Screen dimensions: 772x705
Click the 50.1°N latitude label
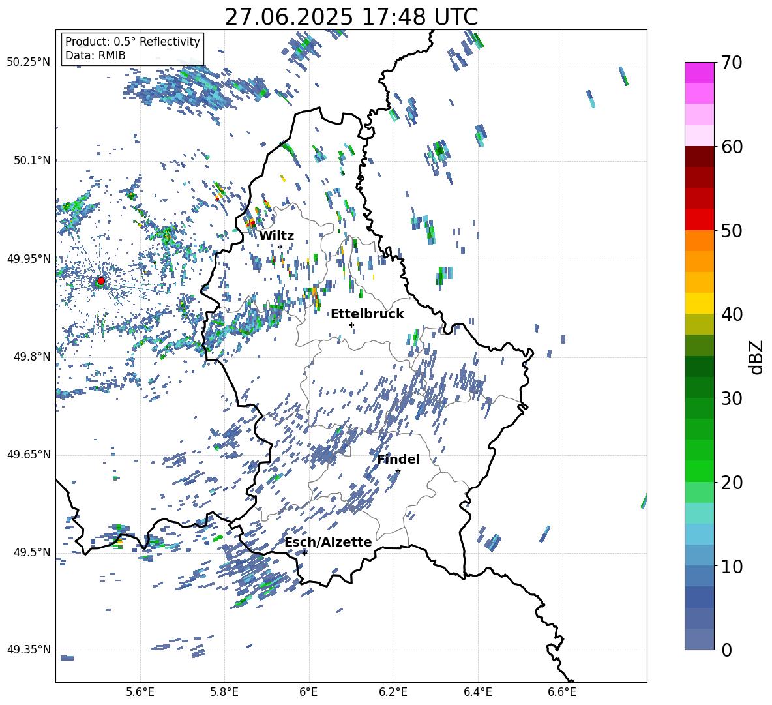32,160
